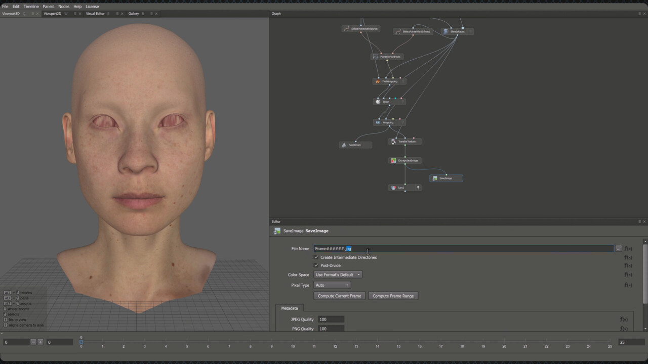Click the FastWrapping node icon
Screen dimensions: 648x364
[378, 81]
